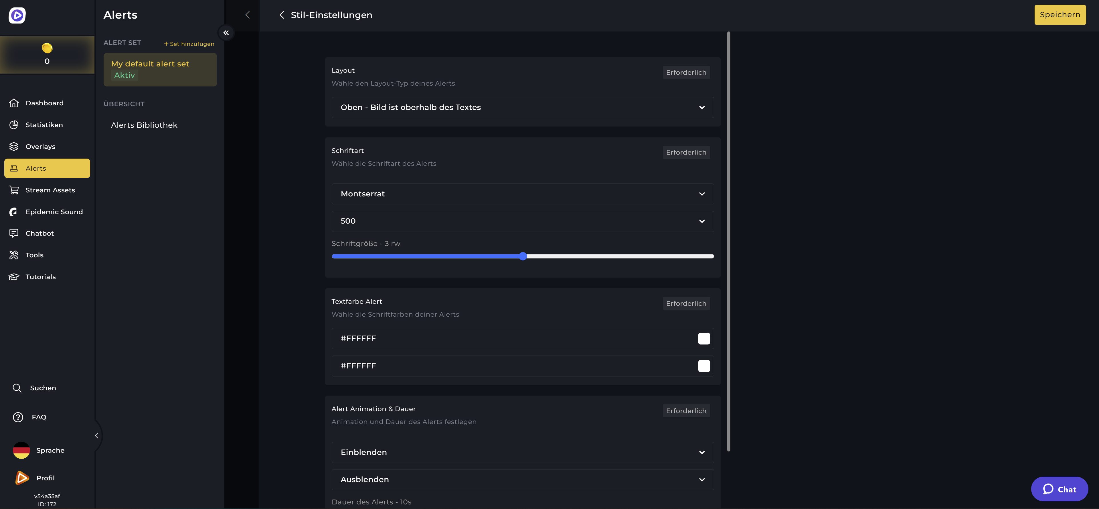Open Stream Assets
This screenshot has width=1099, height=509.
[x=50, y=190]
